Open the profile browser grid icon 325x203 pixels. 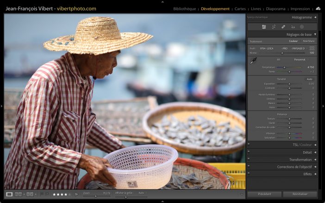312,48
